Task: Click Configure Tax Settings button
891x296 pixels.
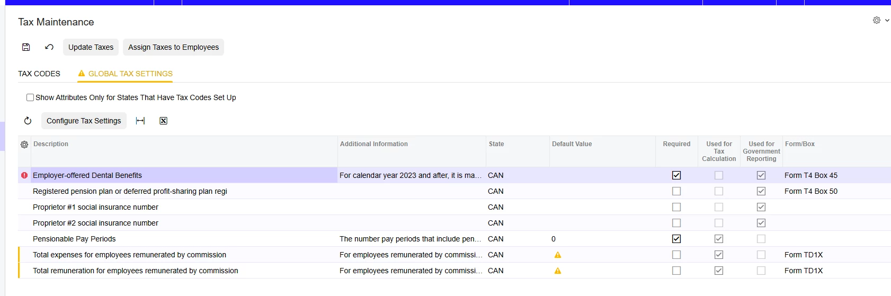Action: click(84, 121)
